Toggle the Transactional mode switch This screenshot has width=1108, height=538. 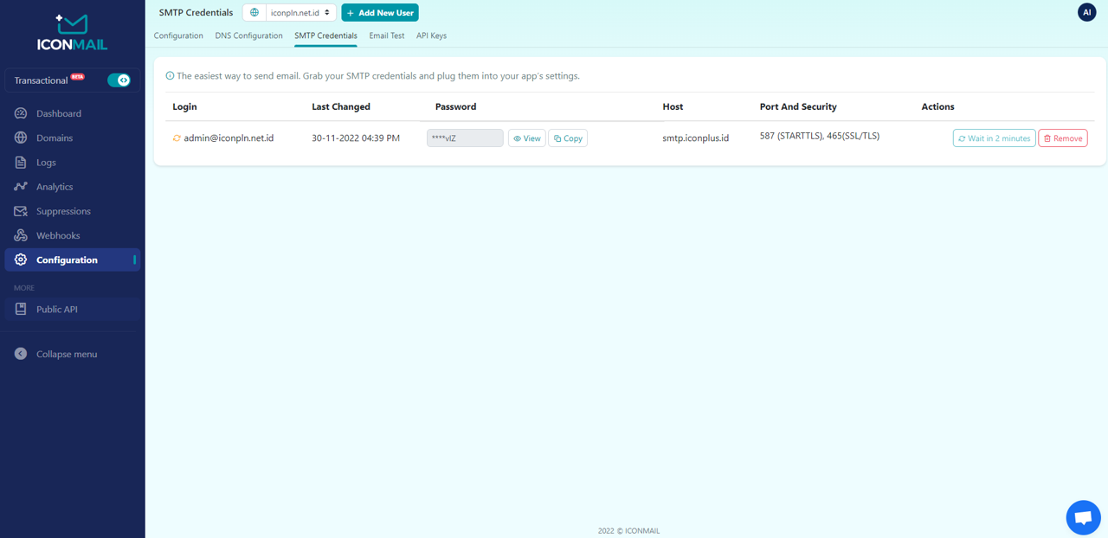(119, 80)
